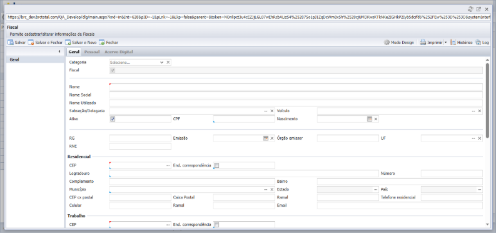Screen dimensions: 496x233
Task: Open Modo Design gear icon
Action: pyautogui.click(x=387, y=43)
